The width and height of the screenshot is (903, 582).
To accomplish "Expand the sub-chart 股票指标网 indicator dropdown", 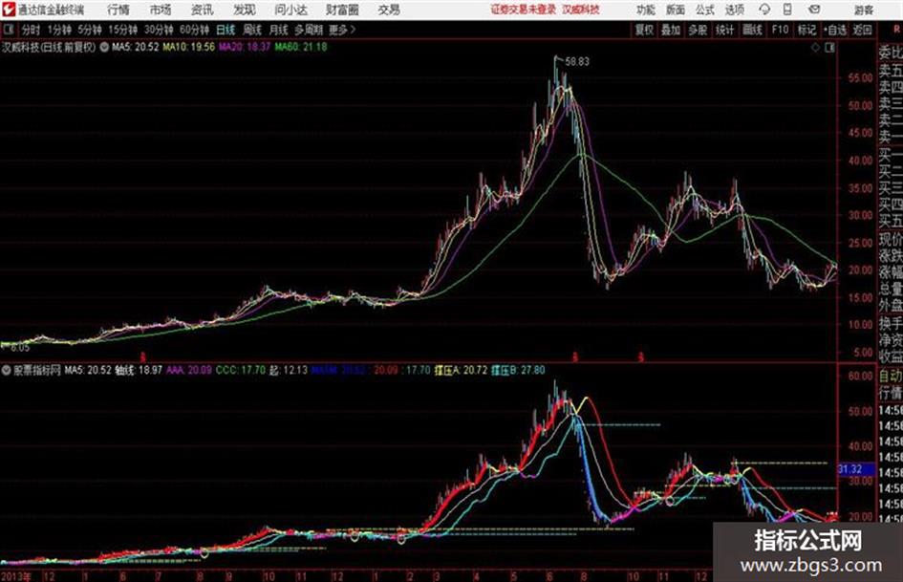I will [x=7, y=370].
